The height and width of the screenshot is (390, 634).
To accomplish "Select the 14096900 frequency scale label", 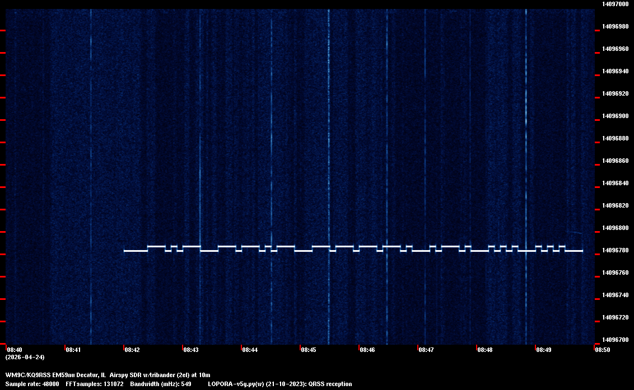I will [x=615, y=116].
